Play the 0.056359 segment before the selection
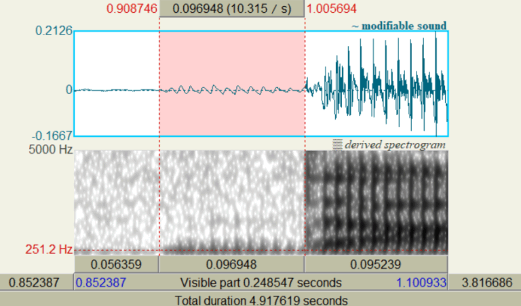 (115, 265)
